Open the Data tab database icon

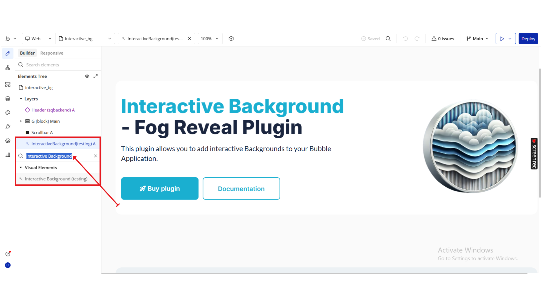point(8,99)
